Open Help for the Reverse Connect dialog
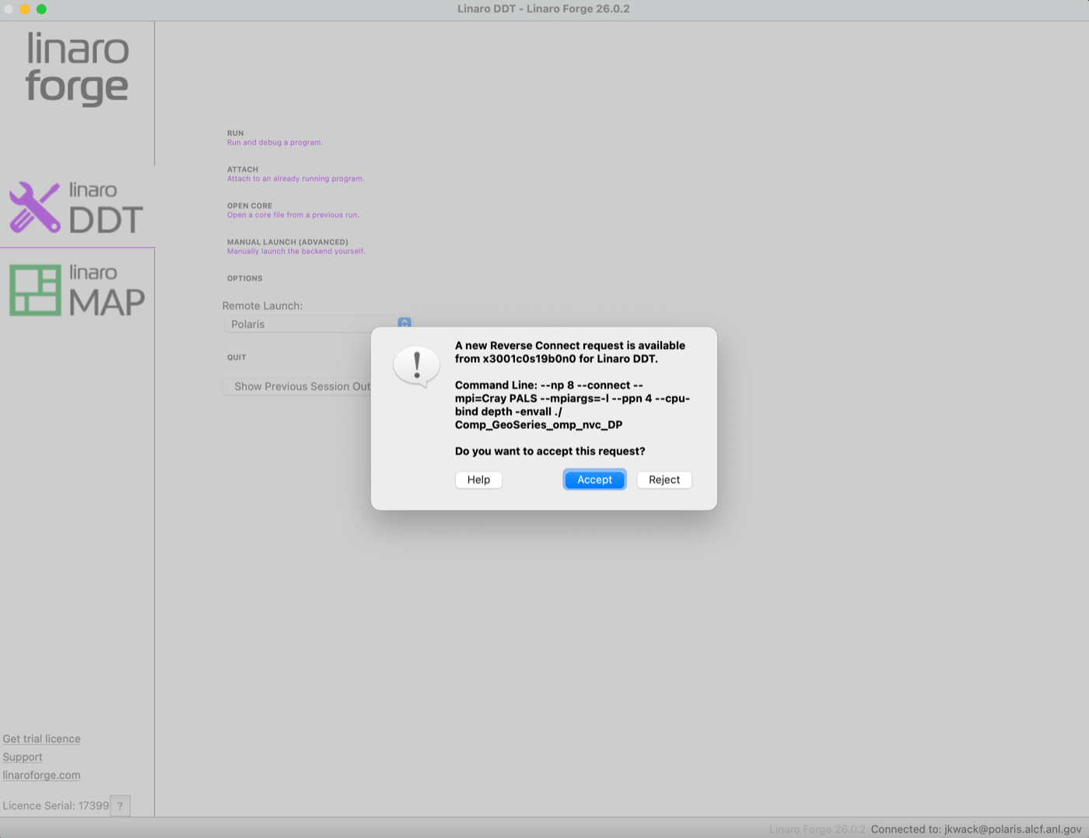The image size is (1089, 838). point(478,480)
